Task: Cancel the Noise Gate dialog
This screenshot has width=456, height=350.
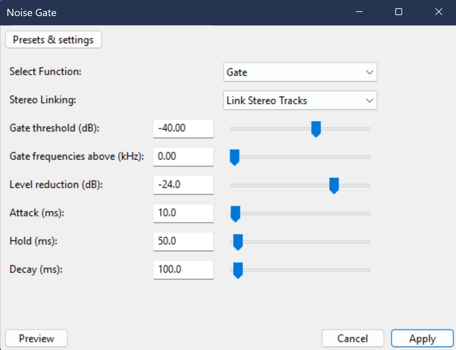Action: (x=353, y=338)
